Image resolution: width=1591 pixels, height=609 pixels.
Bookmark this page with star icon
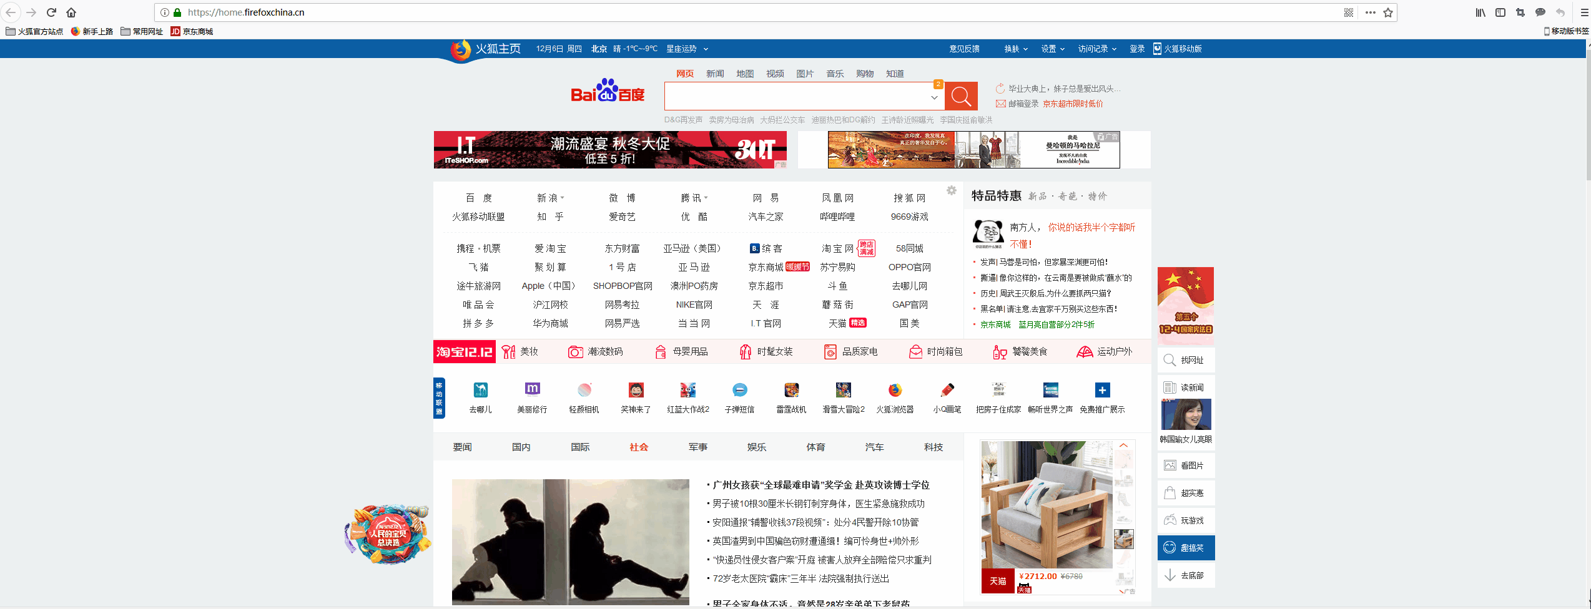click(1388, 12)
